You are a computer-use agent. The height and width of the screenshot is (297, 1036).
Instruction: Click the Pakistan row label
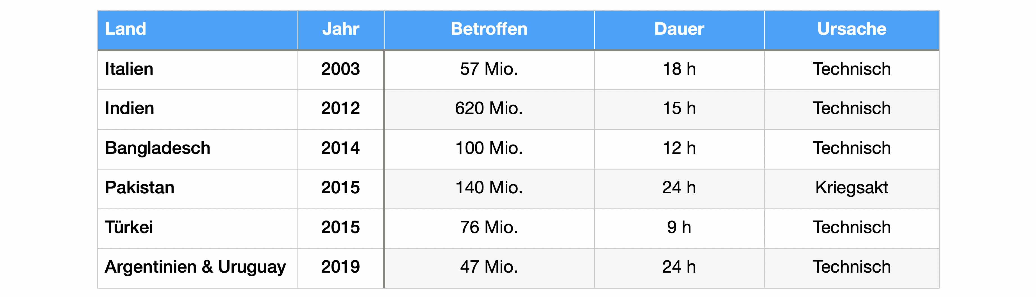pyautogui.click(x=197, y=189)
